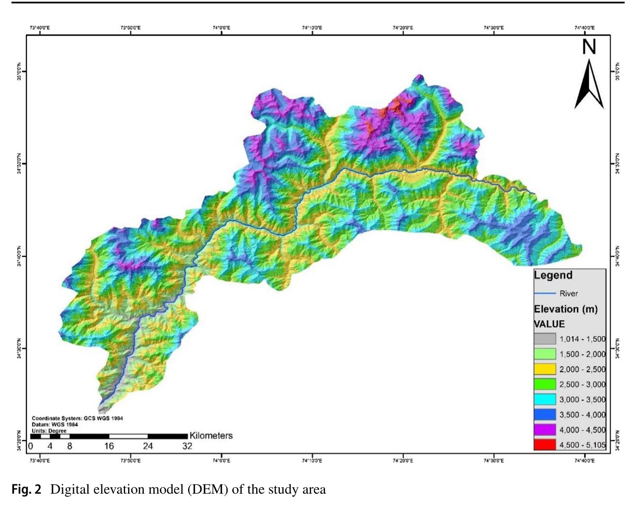
Task: Click the 32 mark on the scale bar
Action: click(x=186, y=445)
